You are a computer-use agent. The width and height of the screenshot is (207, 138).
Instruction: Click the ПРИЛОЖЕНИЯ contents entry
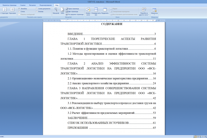(112, 128)
